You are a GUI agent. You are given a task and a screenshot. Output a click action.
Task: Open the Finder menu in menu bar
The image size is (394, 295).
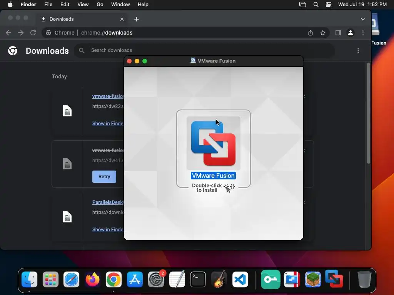pos(28,5)
